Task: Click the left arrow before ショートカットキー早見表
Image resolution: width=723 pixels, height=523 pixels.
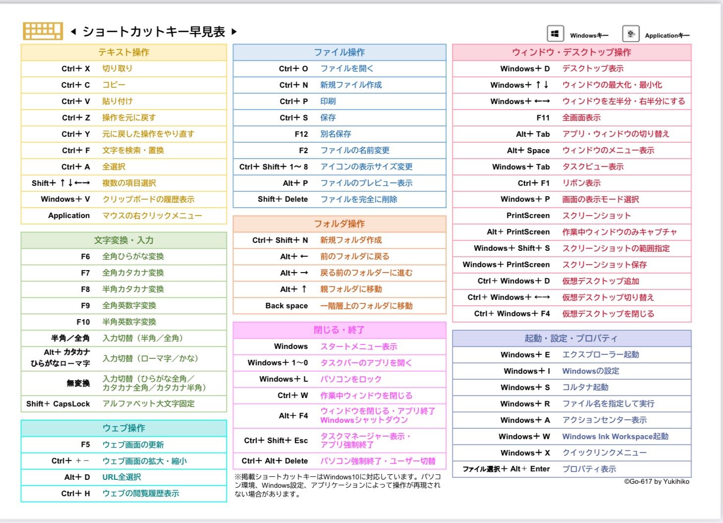Action: tap(73, 31)
